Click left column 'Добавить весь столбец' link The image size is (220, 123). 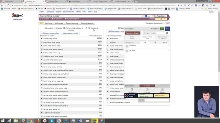click(x=50, y=33)
